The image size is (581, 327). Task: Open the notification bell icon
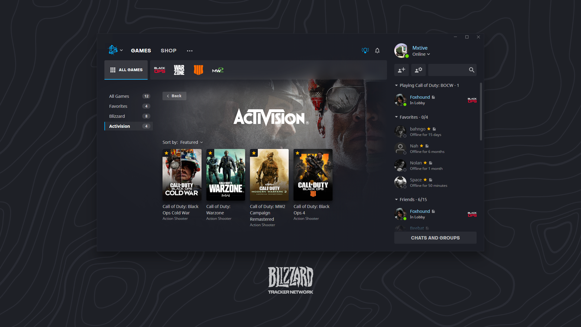point(377,51)
